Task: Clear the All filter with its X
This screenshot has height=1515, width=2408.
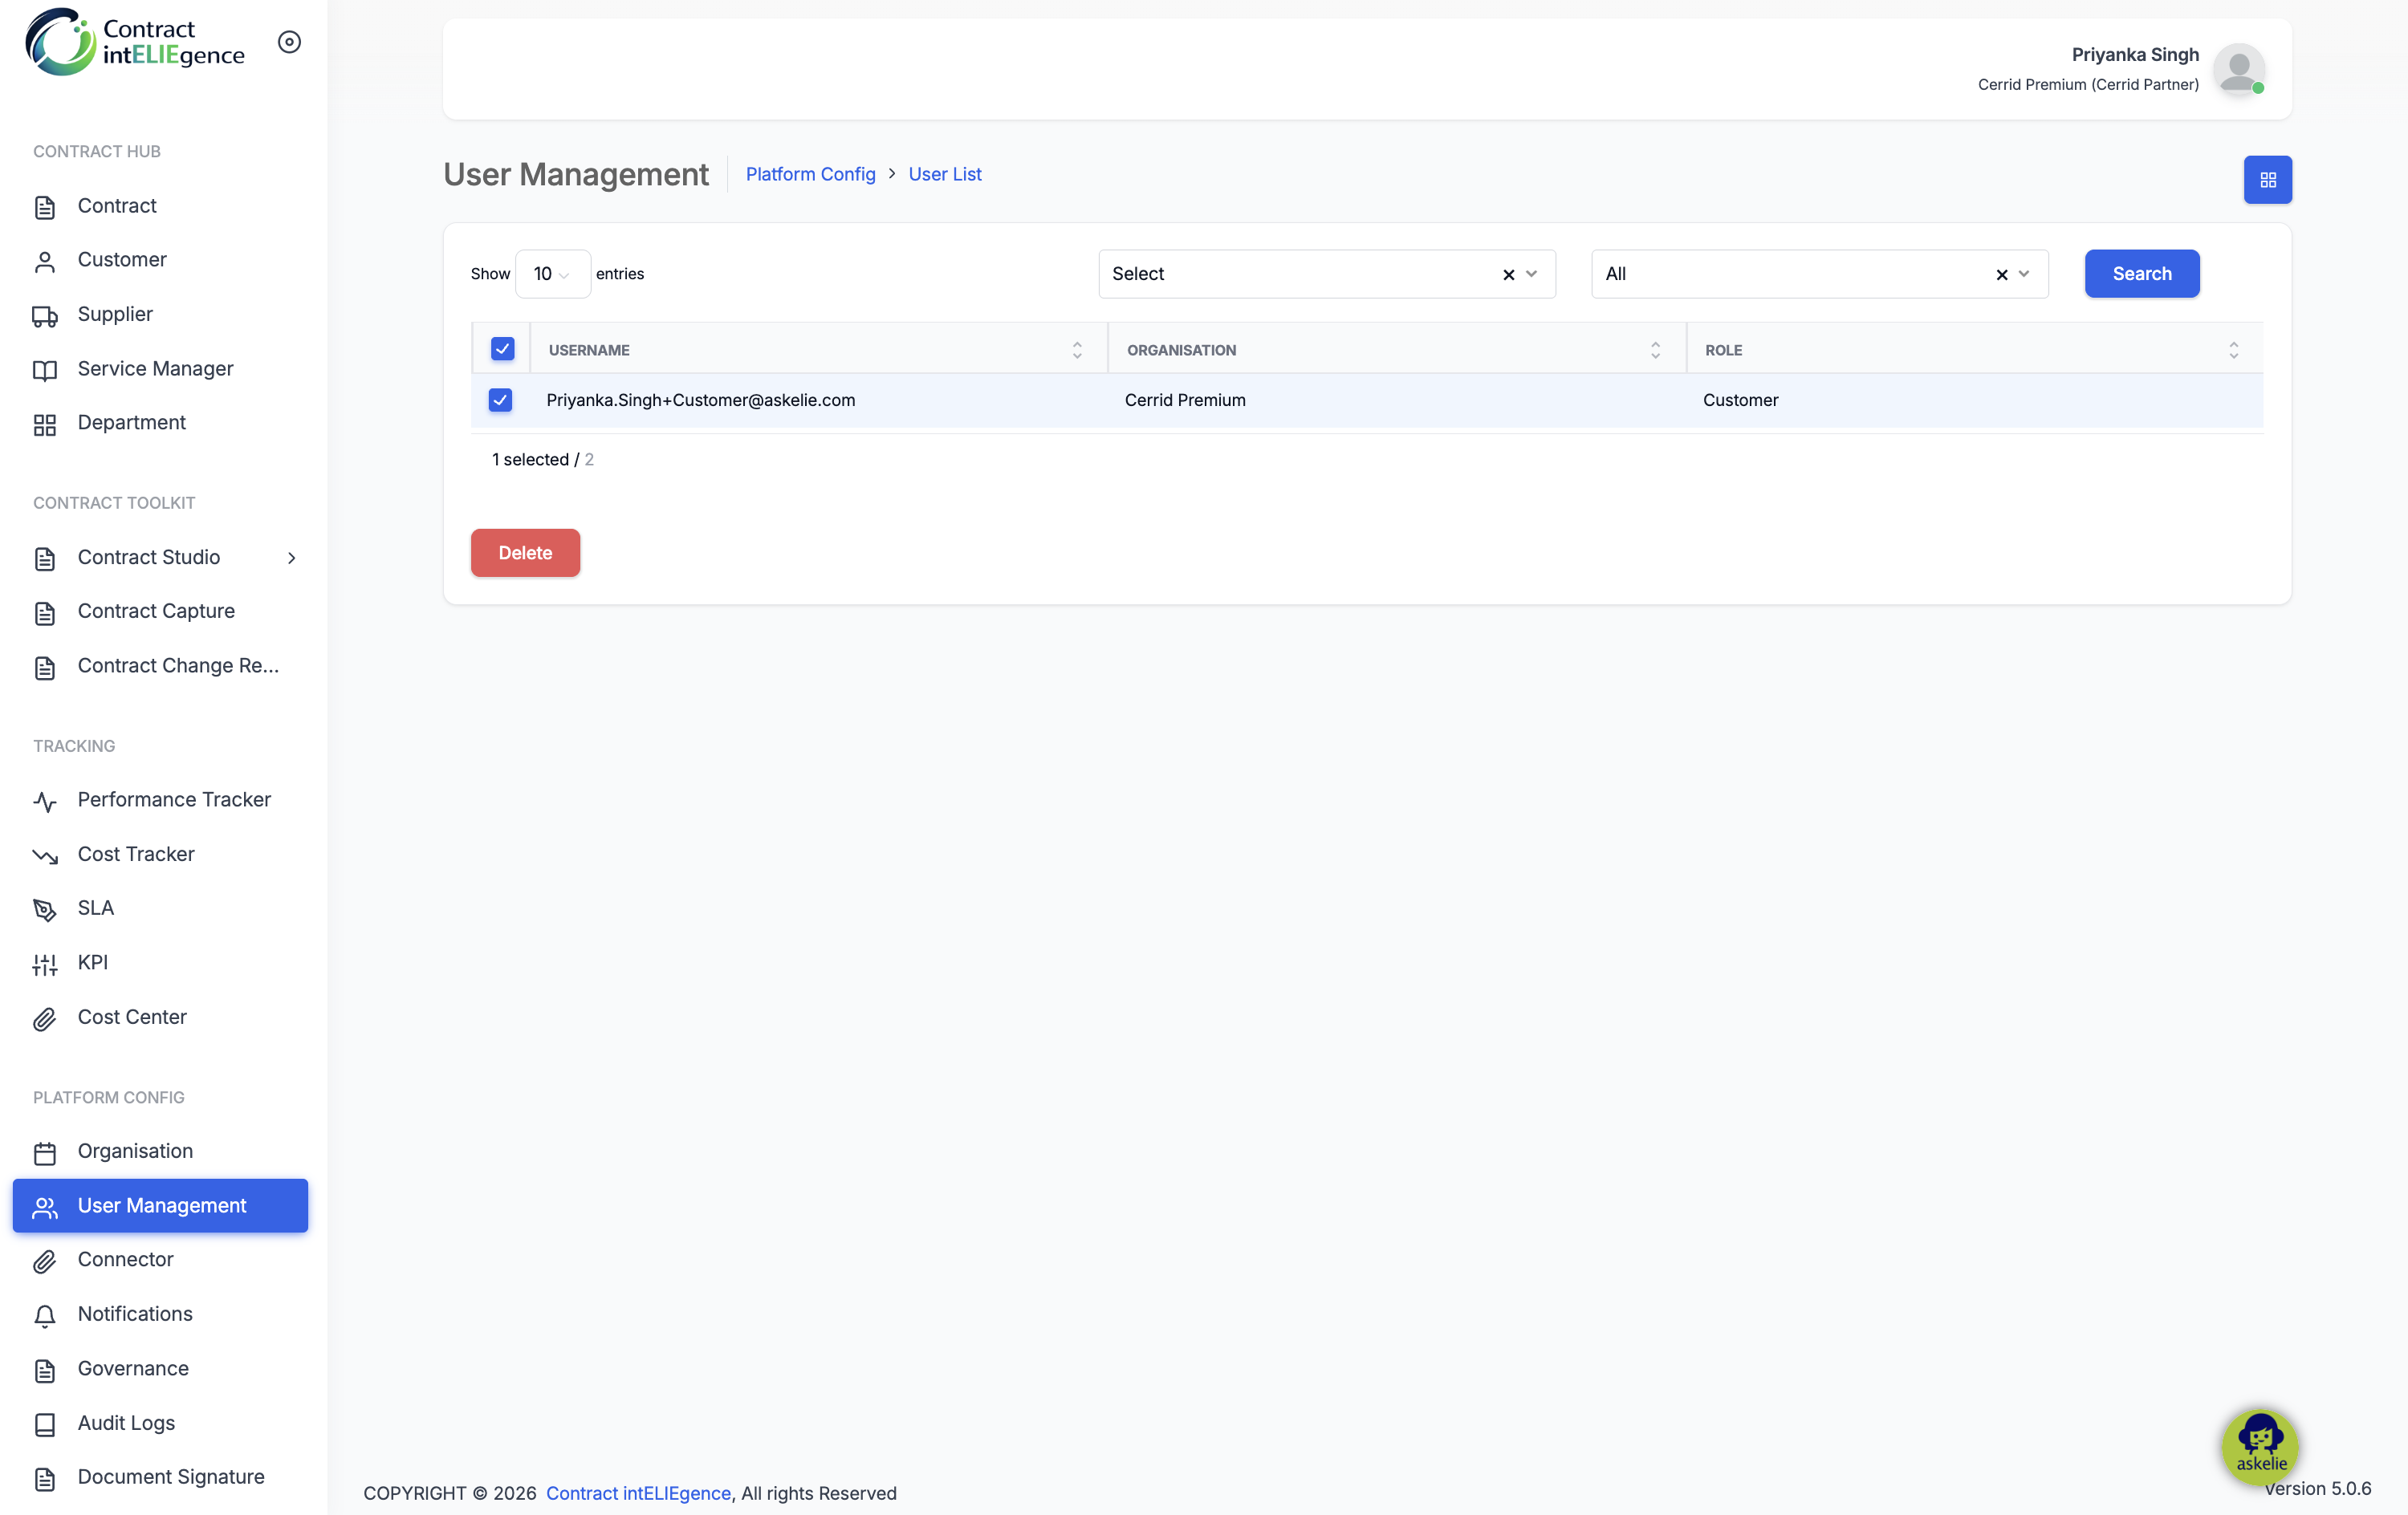Action: [x=2001, y=274]
